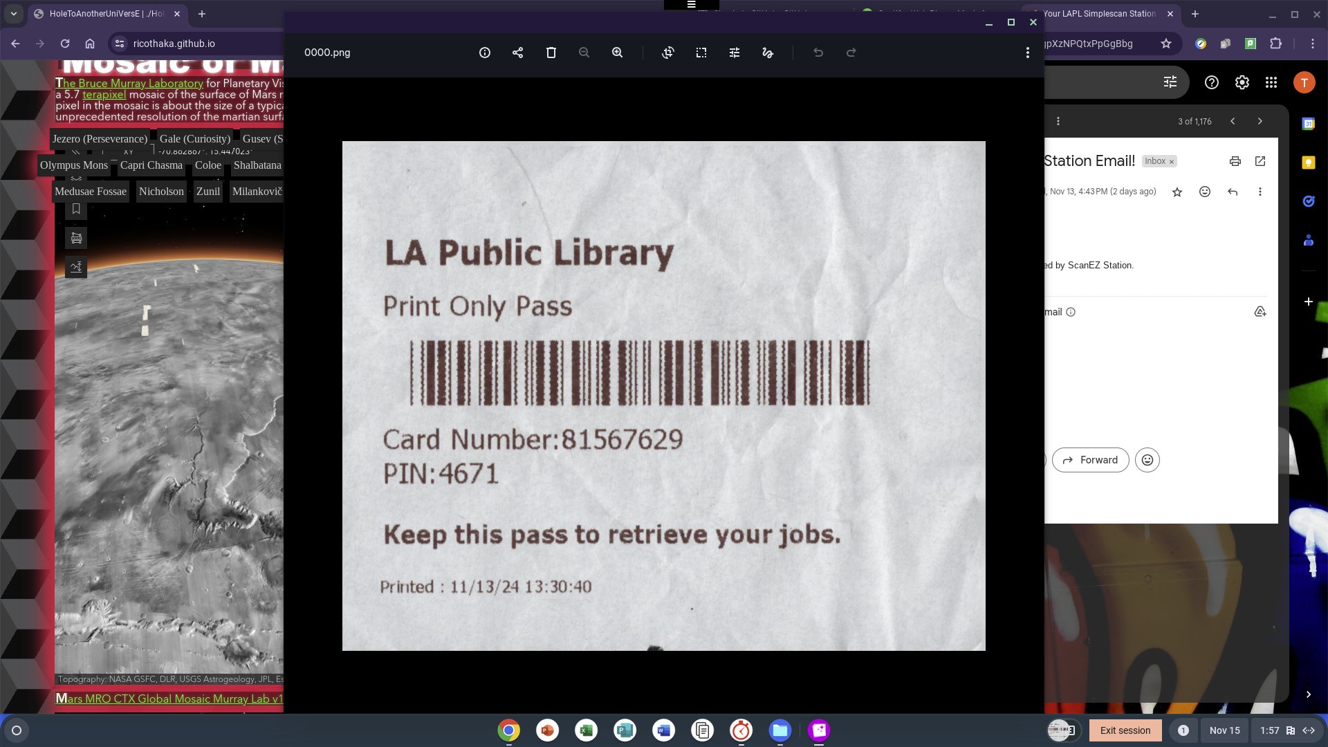
Task: Switch to Your LAPL Simplescan Station tab
Action: (x=1099, y=14)
